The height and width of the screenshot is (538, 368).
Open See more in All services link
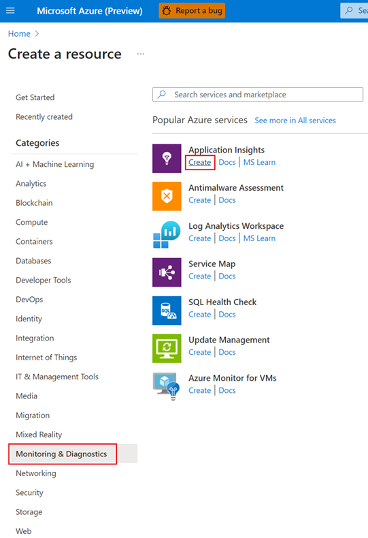click(295, 121)
